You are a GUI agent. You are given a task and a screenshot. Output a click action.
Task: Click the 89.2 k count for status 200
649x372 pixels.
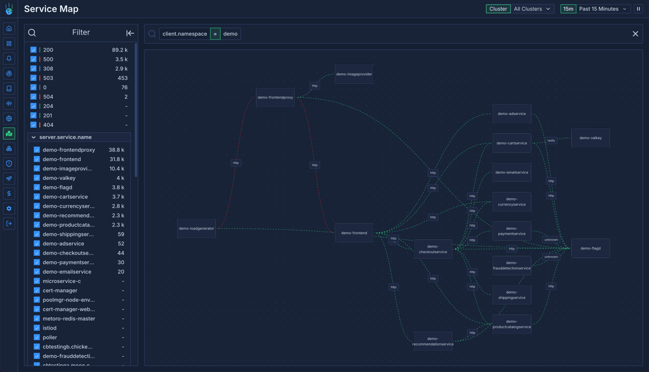click(x=120, y=50)
